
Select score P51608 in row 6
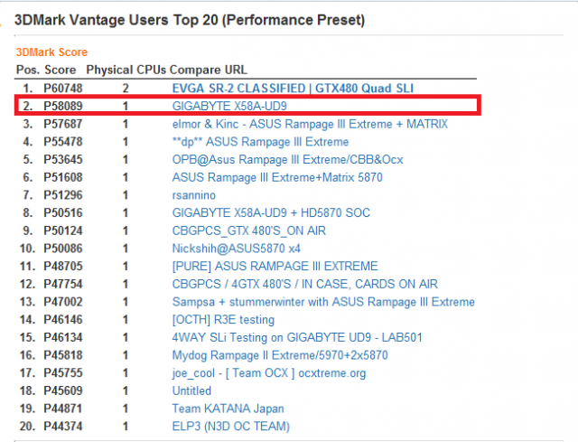(x=63, y=177)
